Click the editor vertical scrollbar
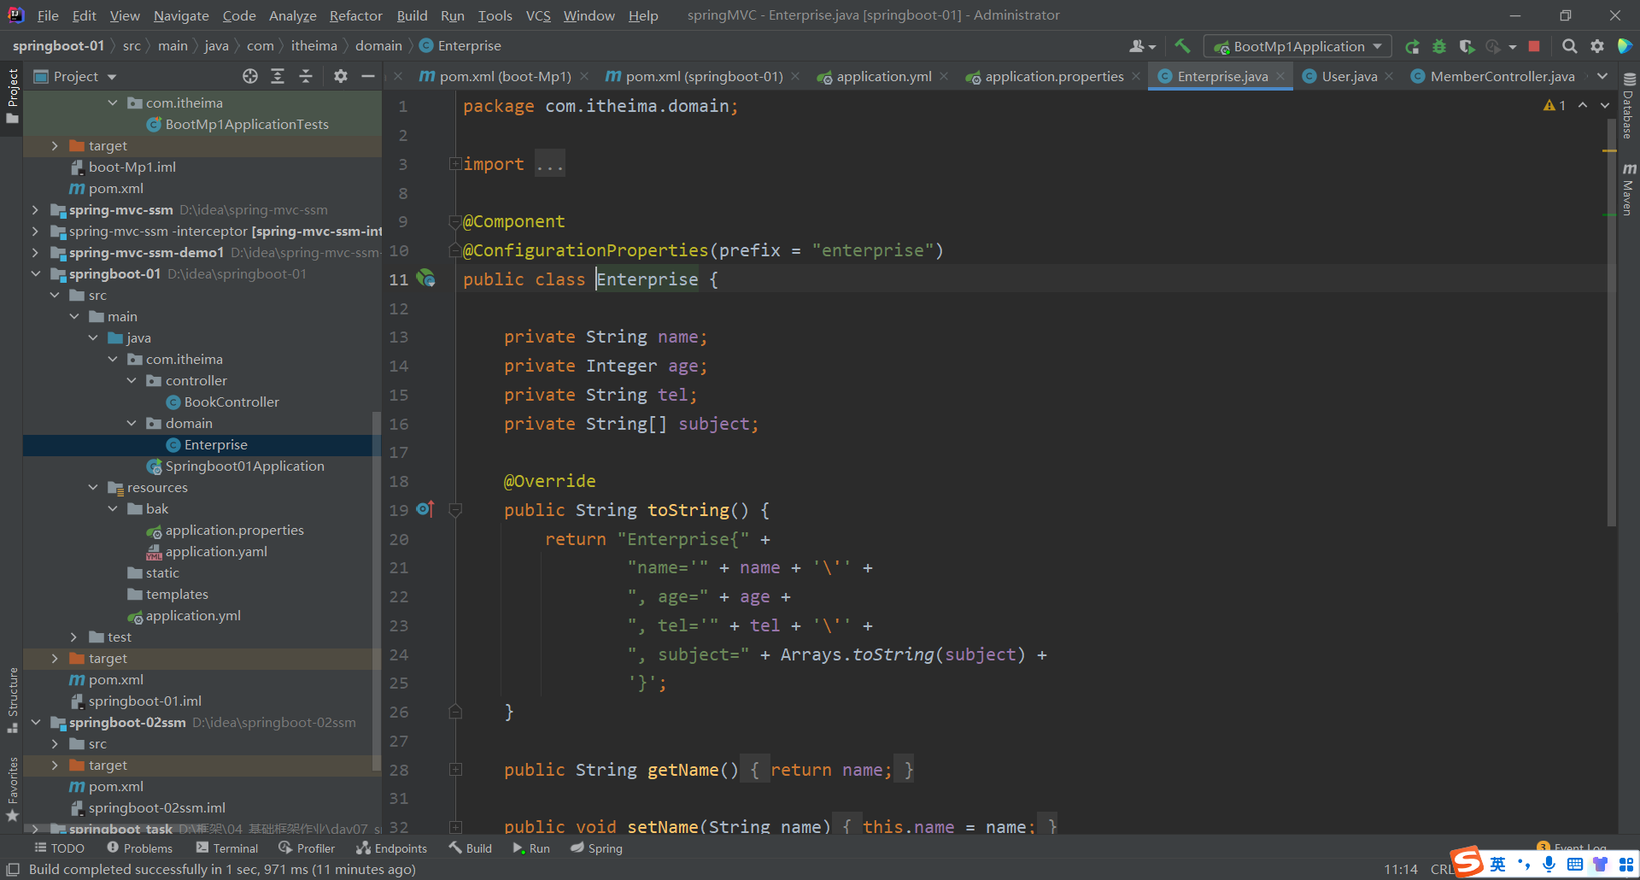 (1611, 325)
